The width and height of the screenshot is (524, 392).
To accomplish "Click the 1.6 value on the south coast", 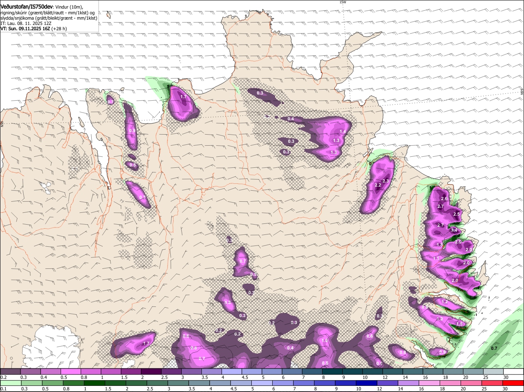I will tap(325, 340).
